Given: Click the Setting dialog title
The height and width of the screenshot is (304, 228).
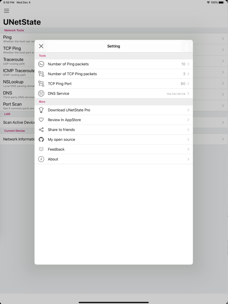Looking at the screenshot, I should (114, 46).
